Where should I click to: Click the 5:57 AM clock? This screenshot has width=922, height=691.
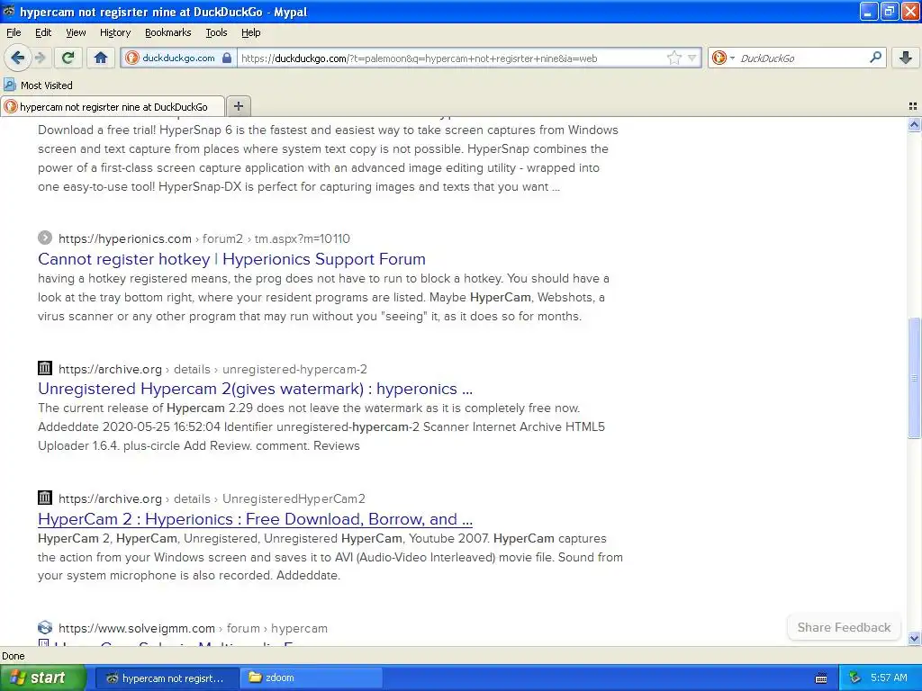coord(889,678)
